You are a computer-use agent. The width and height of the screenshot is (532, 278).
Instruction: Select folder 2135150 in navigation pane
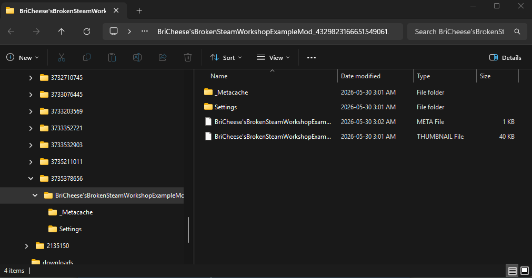pyautogui.click(x=58, y=246)
